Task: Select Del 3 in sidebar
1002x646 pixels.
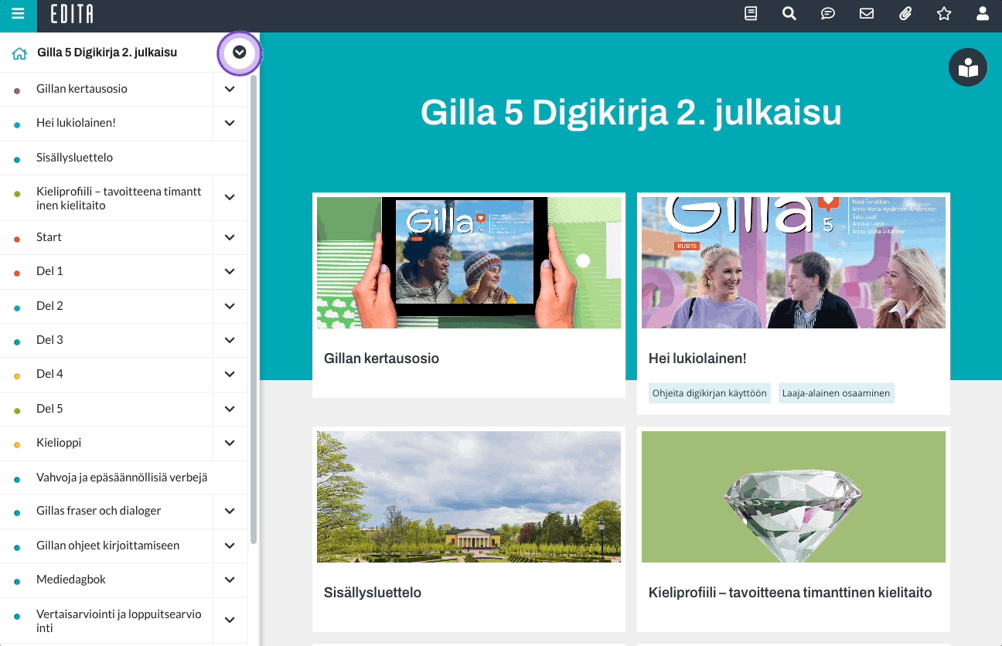Action: coord(49,340)
